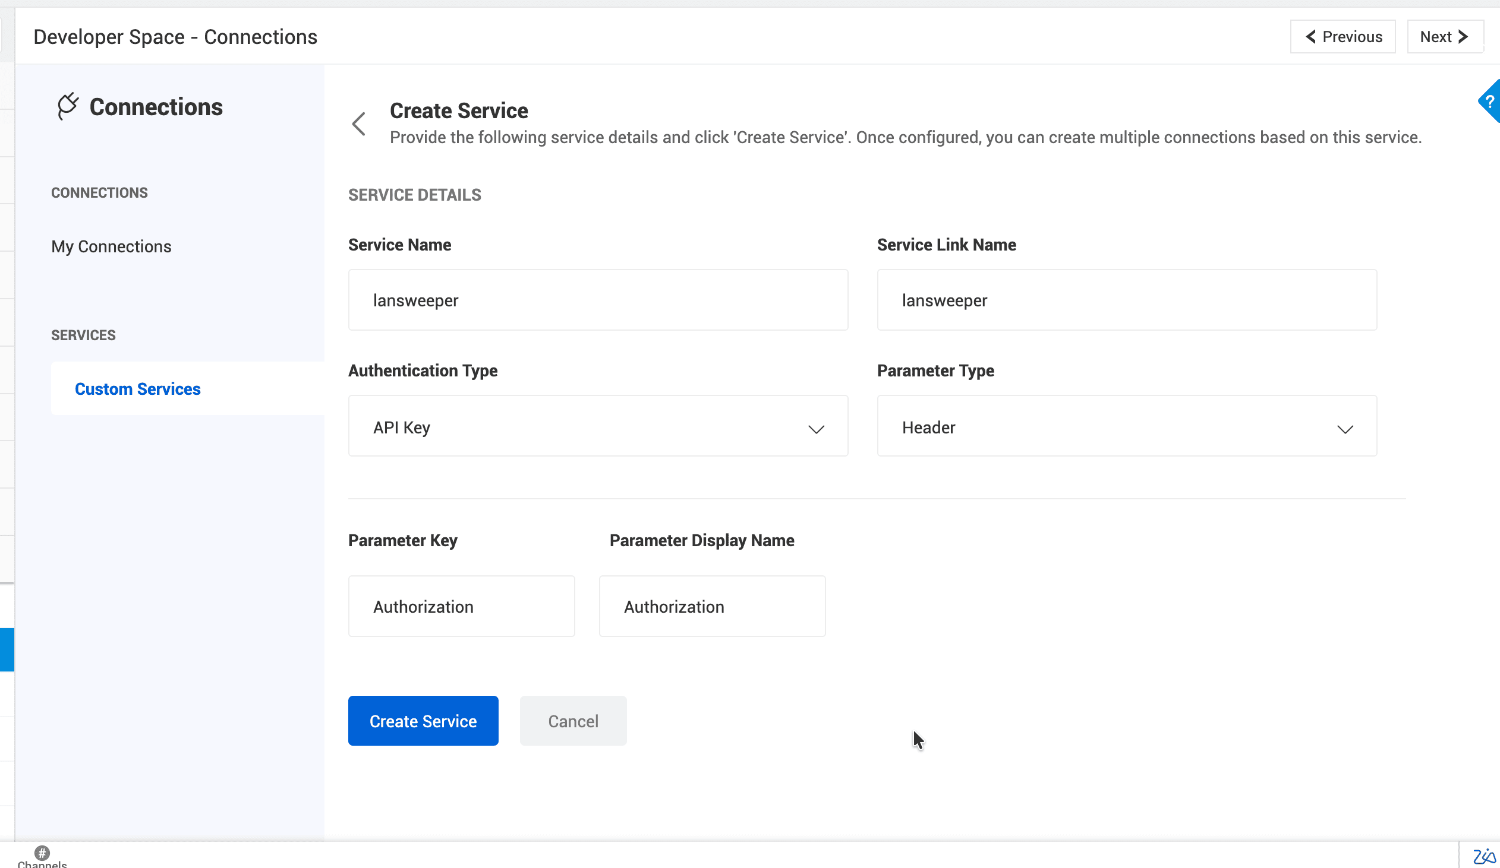Edit the Parameter Key field

[461, 606]
